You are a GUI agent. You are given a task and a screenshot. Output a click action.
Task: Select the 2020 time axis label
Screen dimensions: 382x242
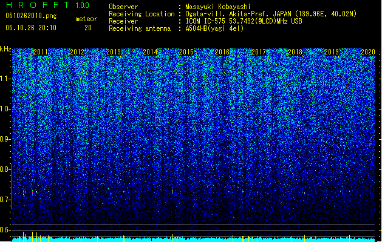(x=368, y=52)
